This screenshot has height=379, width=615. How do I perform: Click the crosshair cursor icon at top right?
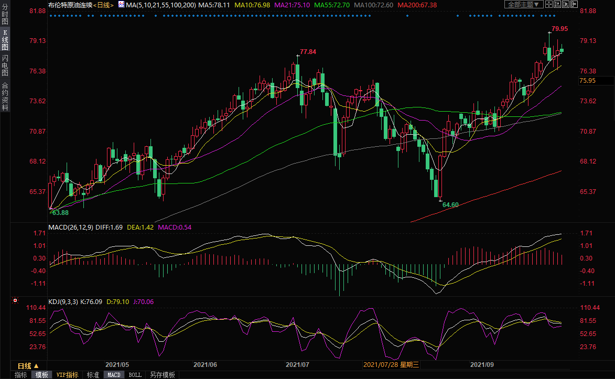(x=548, y=4)
